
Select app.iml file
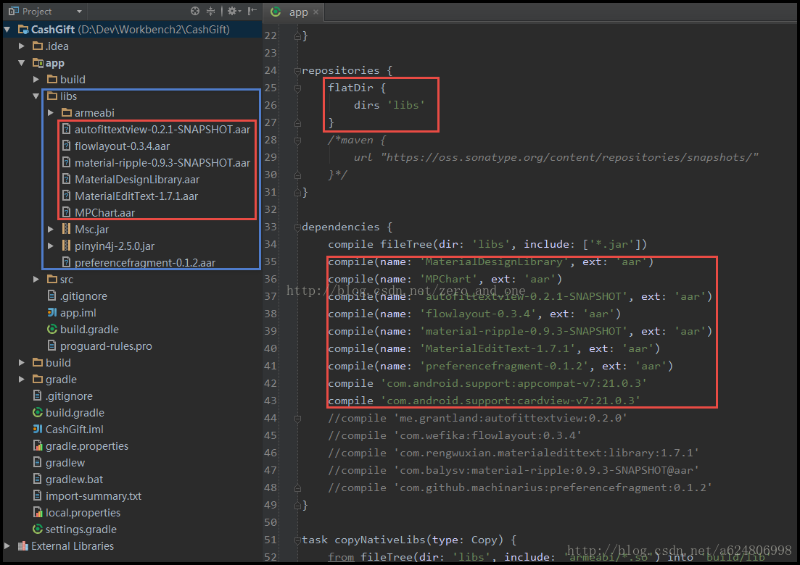(x=78, y=313)
